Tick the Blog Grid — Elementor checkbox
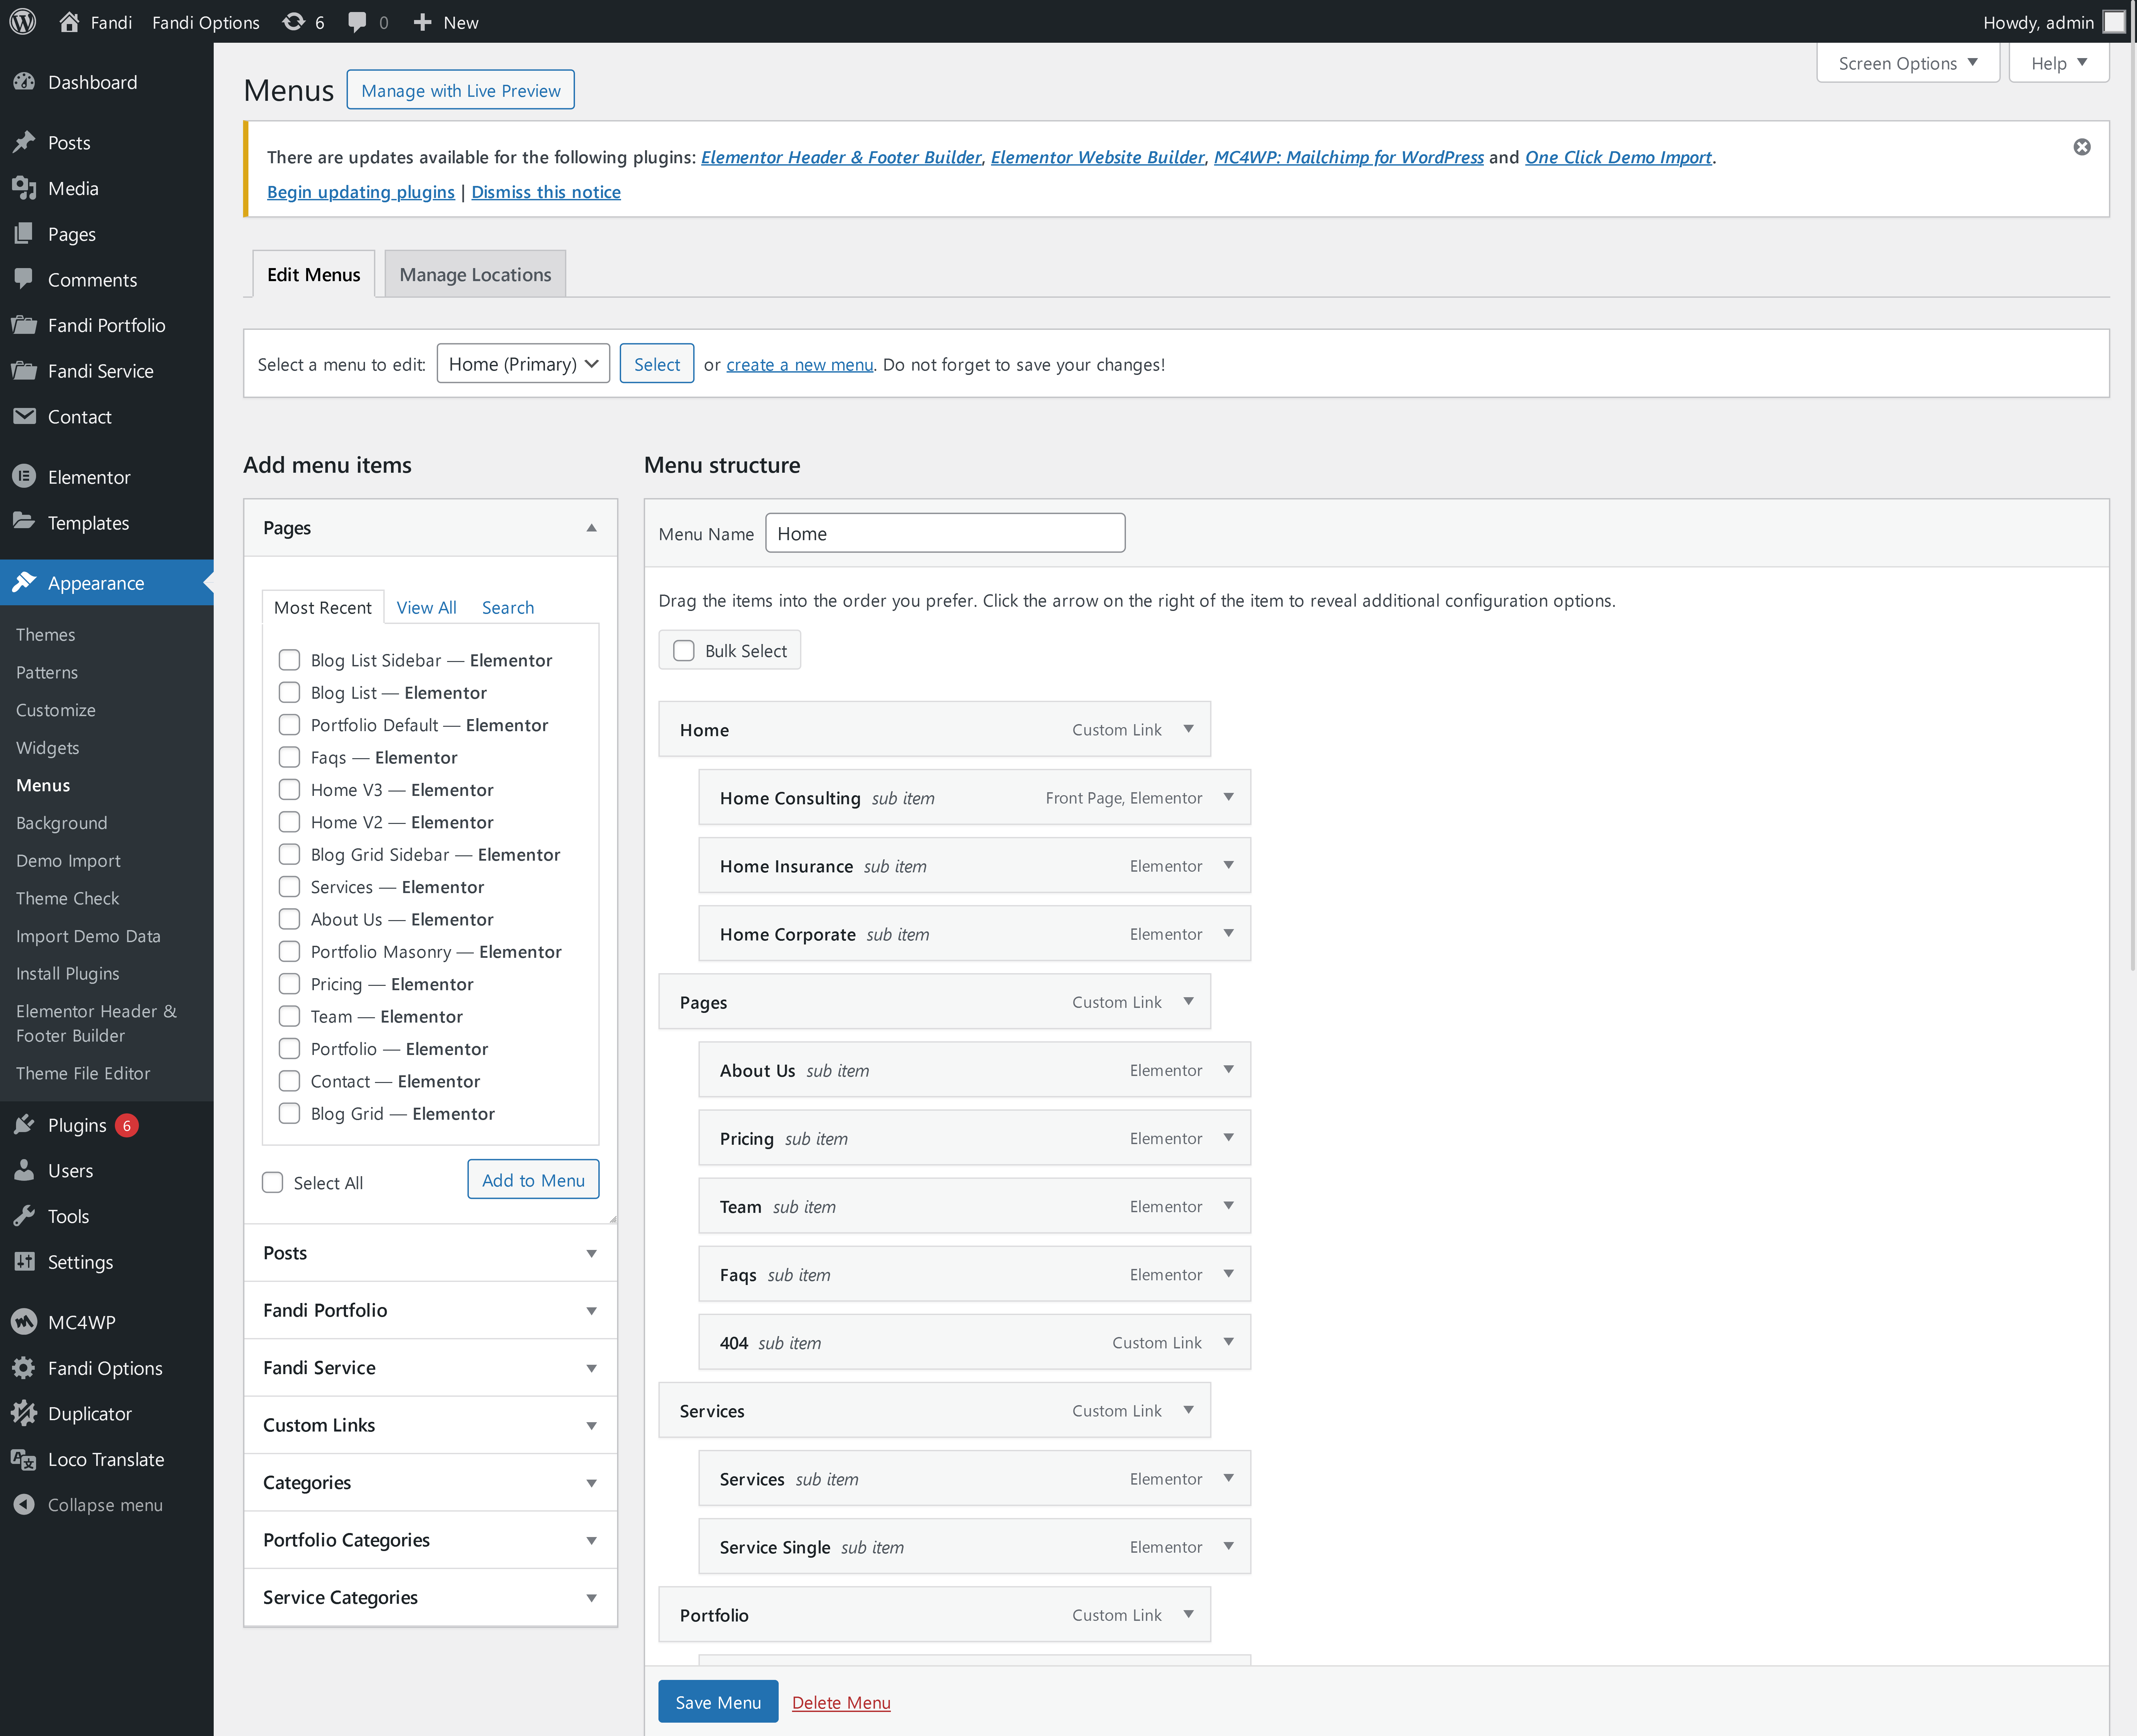The image size is (2137, 1736). pos(289,1113)
